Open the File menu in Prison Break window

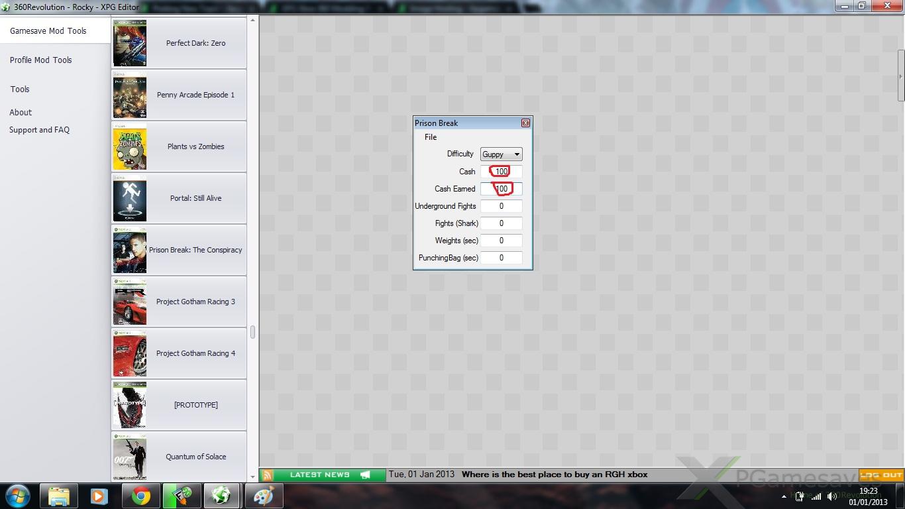[x=431, y=137]
